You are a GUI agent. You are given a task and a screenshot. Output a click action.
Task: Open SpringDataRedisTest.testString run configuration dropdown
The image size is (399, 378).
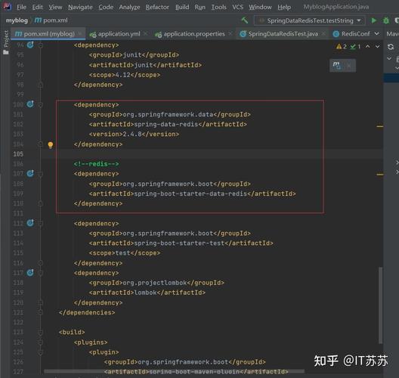pos(310,20)
